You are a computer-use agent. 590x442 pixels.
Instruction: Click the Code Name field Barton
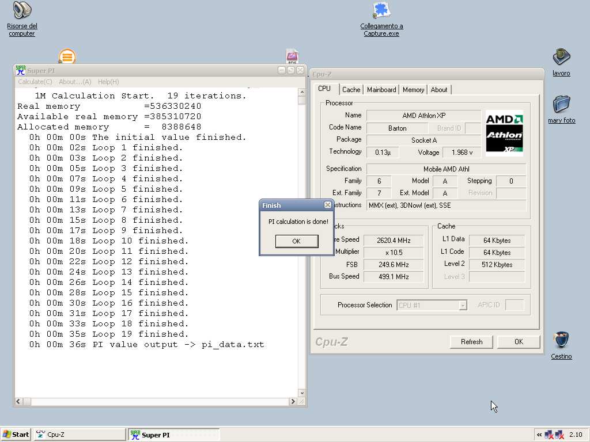(397, 128)
